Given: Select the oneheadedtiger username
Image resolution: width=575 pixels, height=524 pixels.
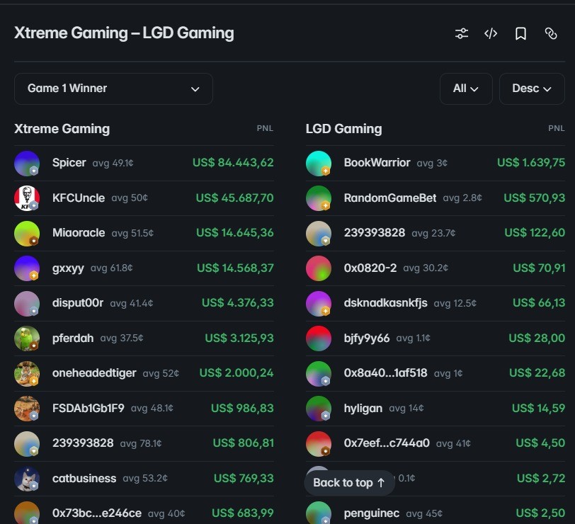Looking at the screenshot, I should pyautogui.click(x=94, y=373).
